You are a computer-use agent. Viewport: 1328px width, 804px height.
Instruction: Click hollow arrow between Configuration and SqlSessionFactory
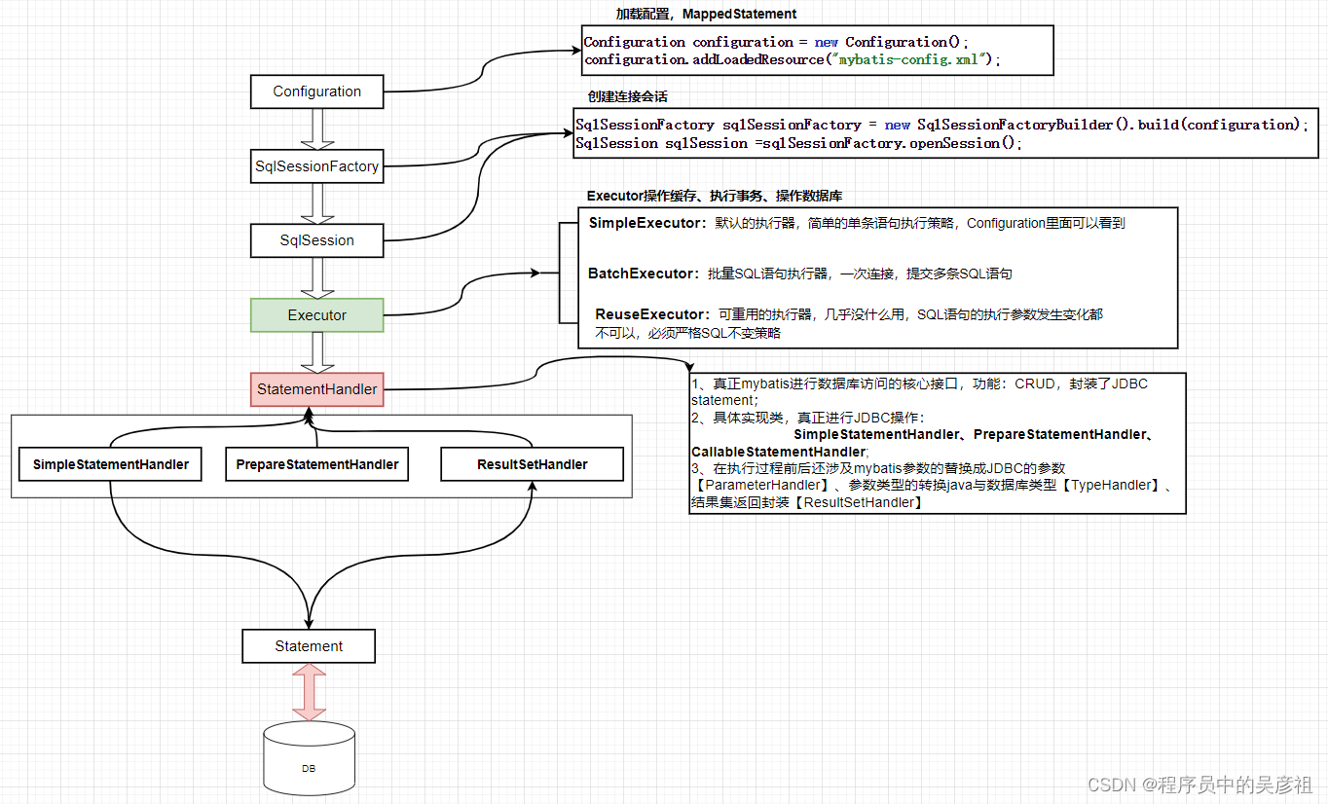click(x=316, y=128)
